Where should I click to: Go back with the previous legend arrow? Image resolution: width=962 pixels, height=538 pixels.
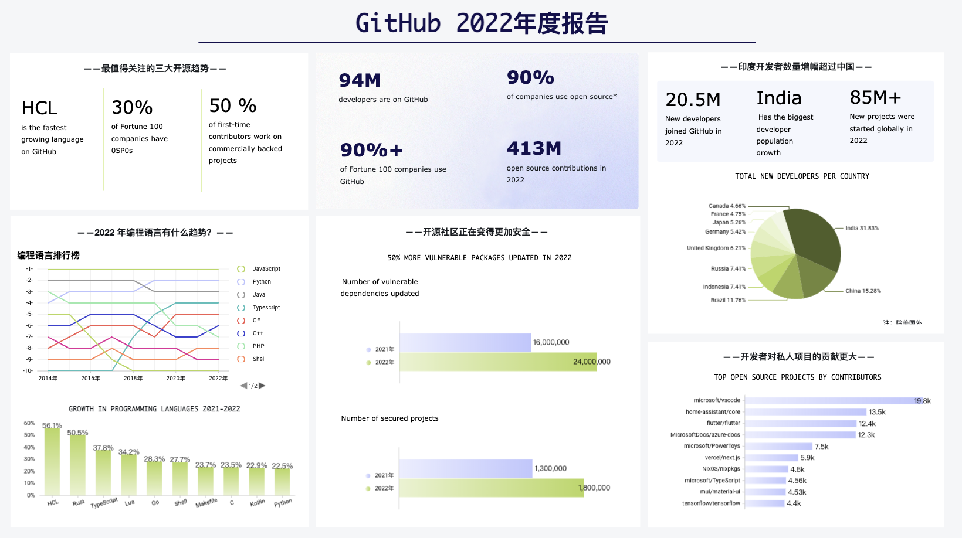pos(242,386)
